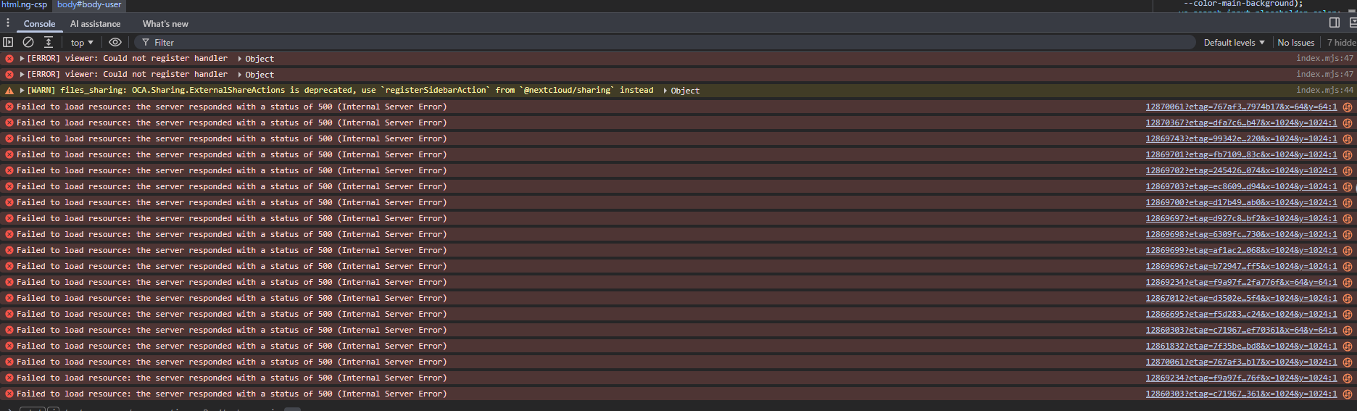The image size is (1357, 411).
Task: Click the AI icon beside 12869696?etag=b72947
Action: pos(1348,266)
